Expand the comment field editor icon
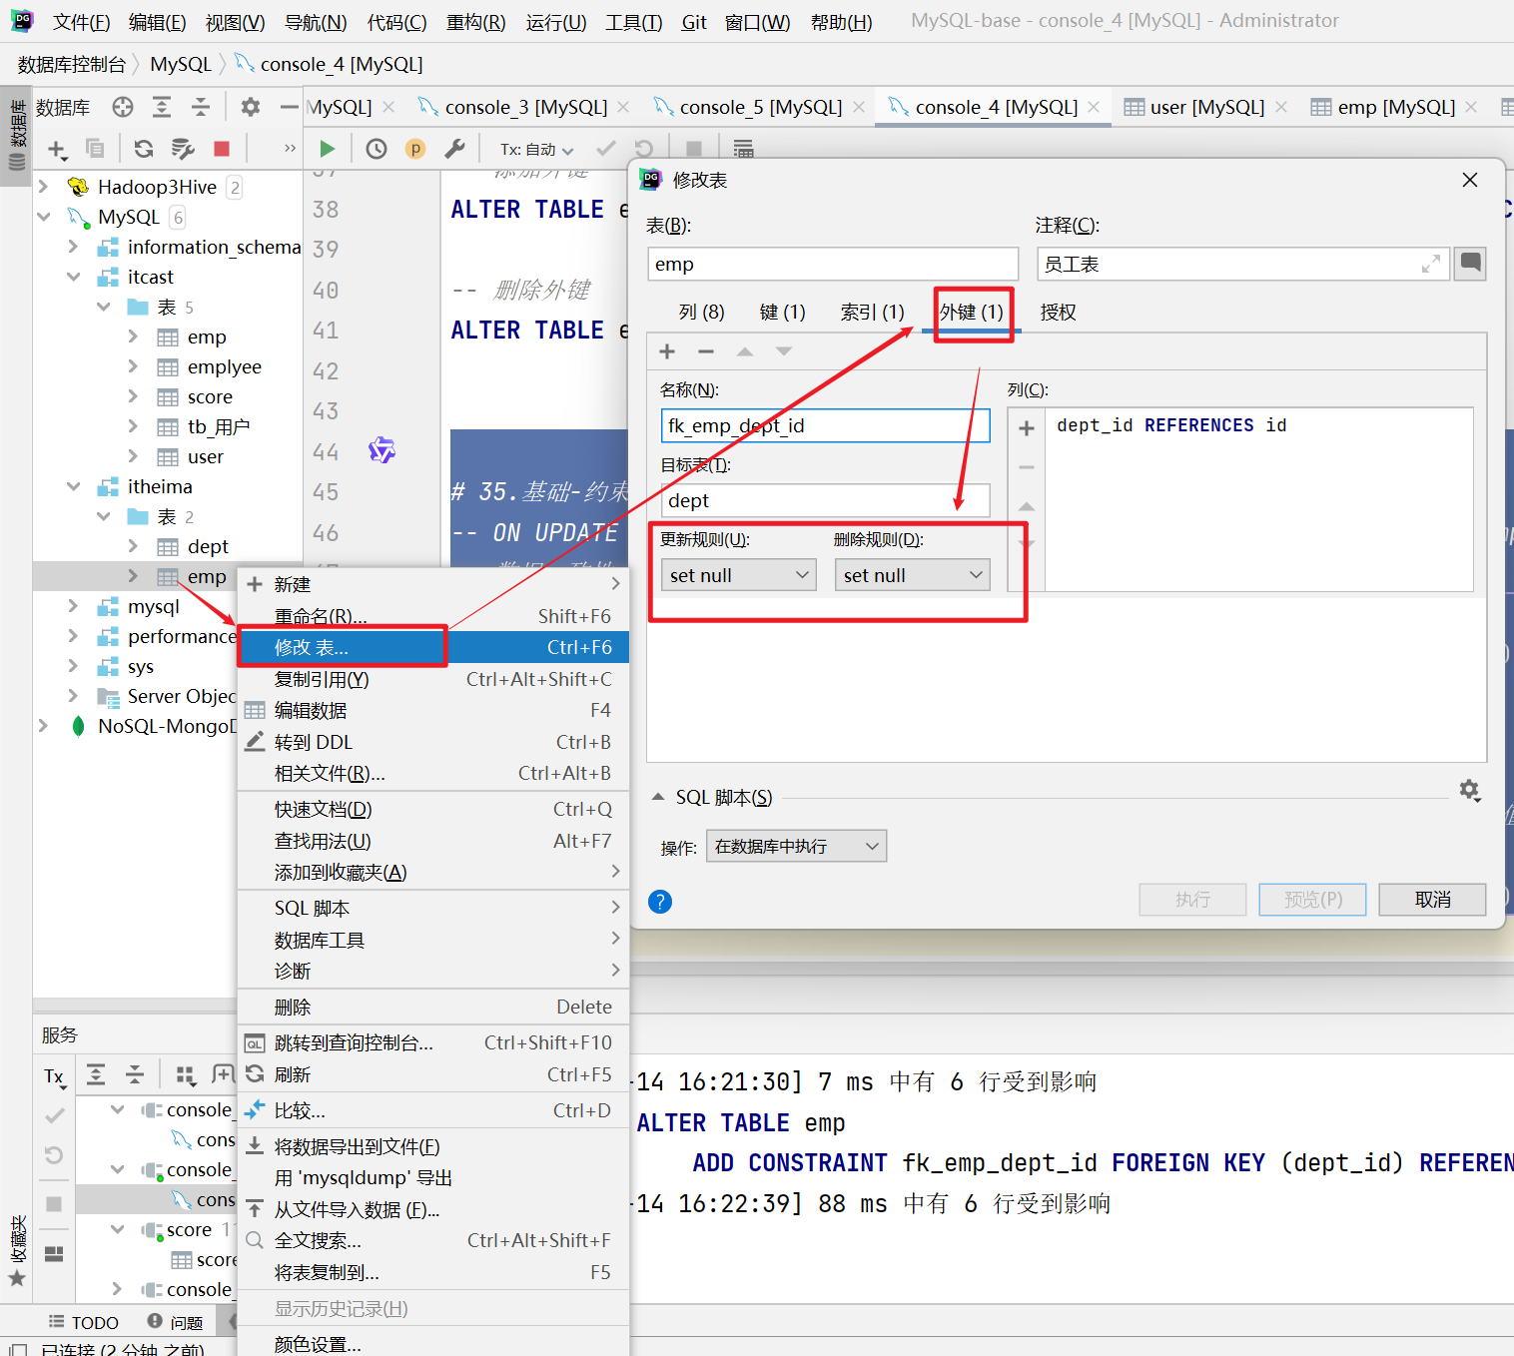The width and height of the screenshot is (1514, 1356). tap(1431, 264)
